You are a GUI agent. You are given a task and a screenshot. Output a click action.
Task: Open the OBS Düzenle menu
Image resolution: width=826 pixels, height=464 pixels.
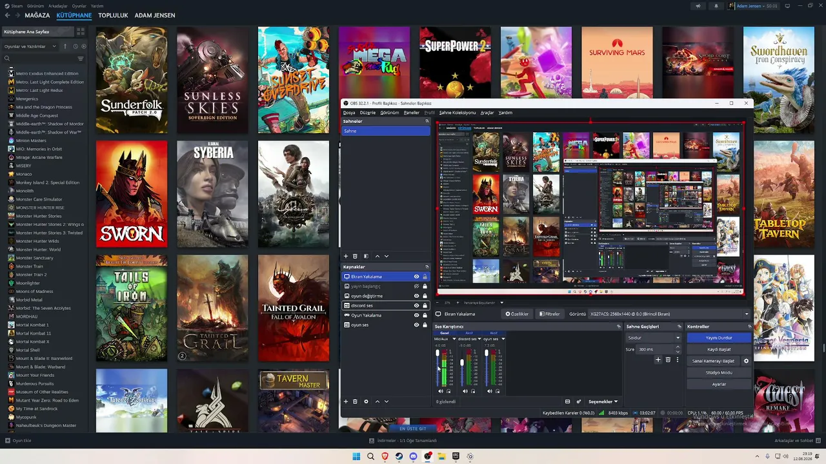click(368, 113)
